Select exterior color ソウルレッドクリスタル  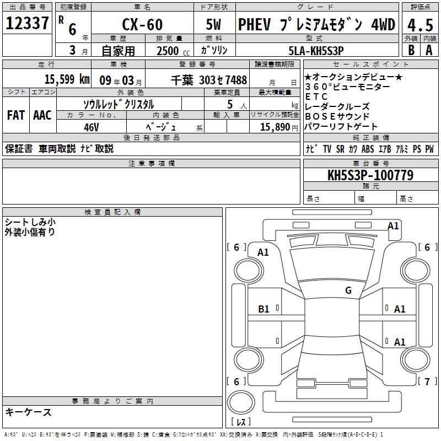click(x=119, y=105)
